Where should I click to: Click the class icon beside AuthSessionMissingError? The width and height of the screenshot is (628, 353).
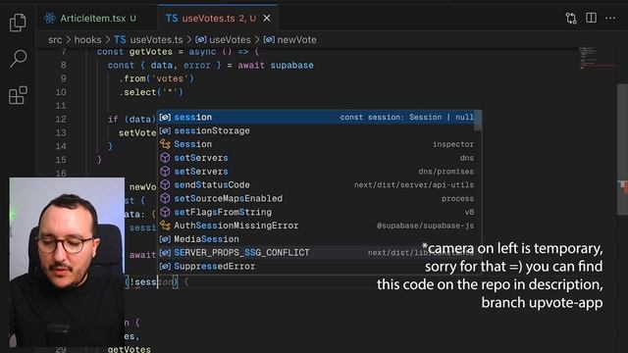coord(165,226)
